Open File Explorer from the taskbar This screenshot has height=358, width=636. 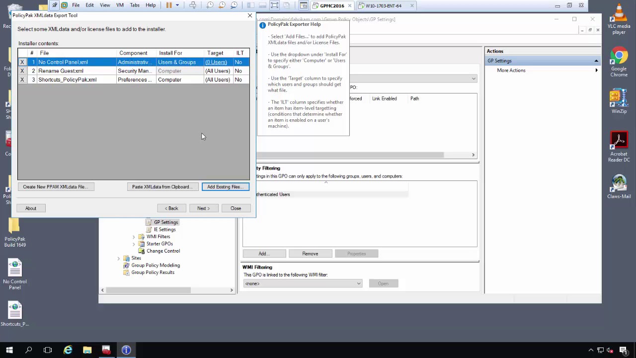pyautogui.click(x=87, y=350)
